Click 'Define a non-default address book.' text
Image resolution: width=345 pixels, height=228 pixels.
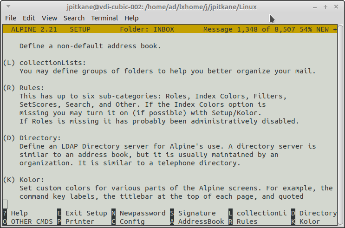tap(90, 46)
